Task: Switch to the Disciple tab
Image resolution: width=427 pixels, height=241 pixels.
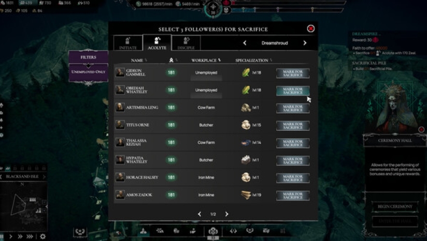Action: click(x=186, y=43)
